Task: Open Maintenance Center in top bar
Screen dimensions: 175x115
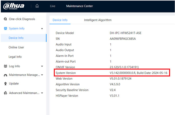Action: pyautogui.click(x=79, y=6)
